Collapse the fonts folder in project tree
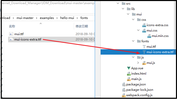This screenshot has width=177, height=99. click(133, 41)
